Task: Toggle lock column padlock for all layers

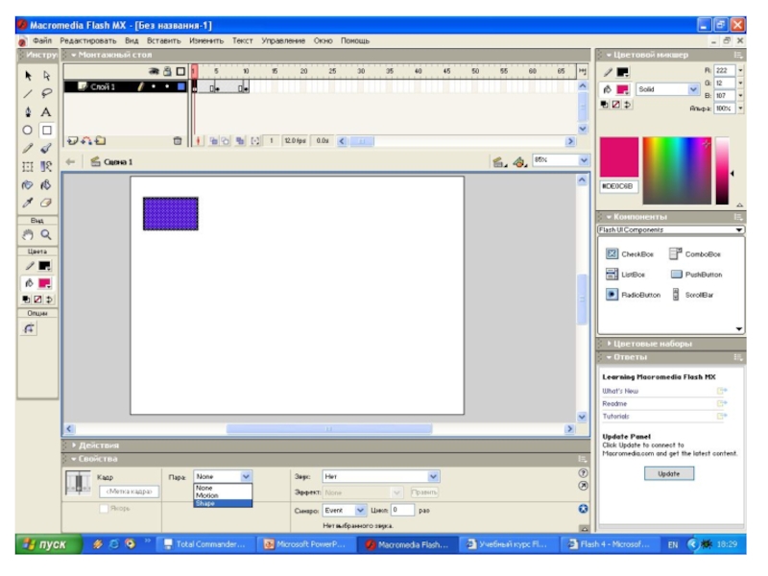Action: coord(166,71)
